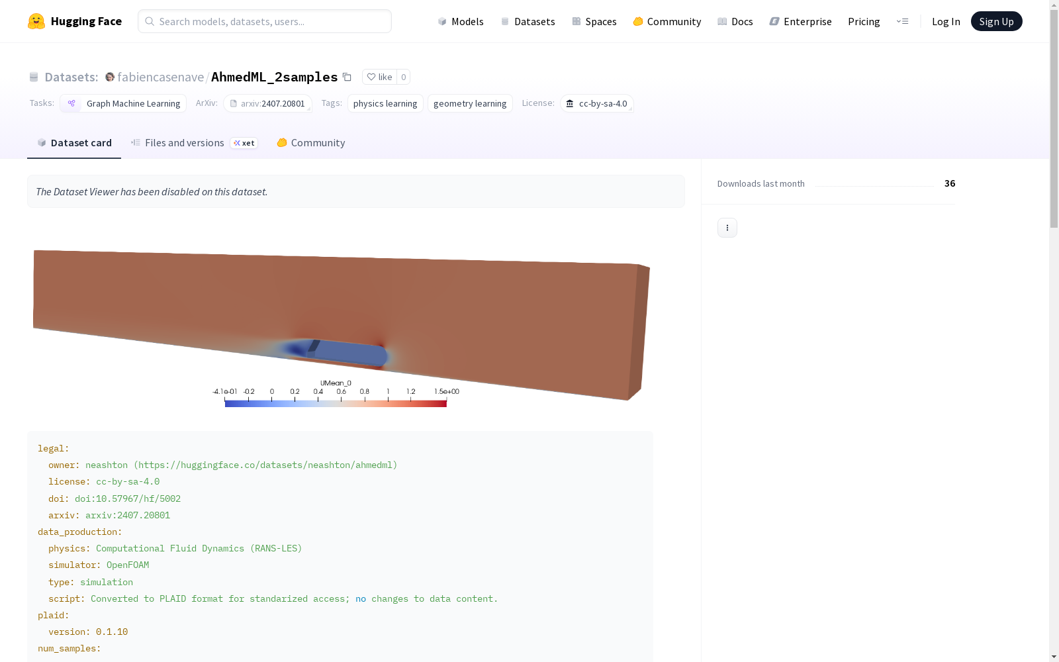
Task: Open the Community nav item
Action: click(667, 21)
